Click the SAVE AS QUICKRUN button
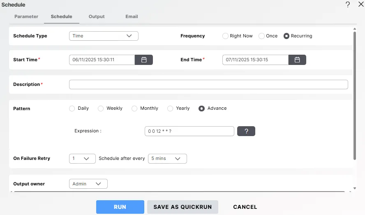Screen dimensions: 365x215 coord(182,207)
